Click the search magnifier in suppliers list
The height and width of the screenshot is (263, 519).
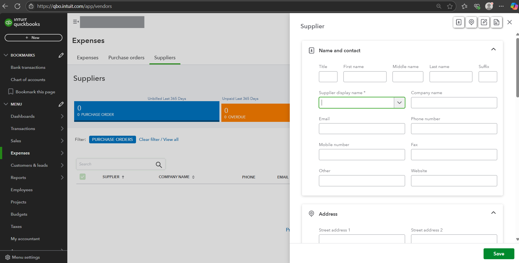(x=159, y=164)
